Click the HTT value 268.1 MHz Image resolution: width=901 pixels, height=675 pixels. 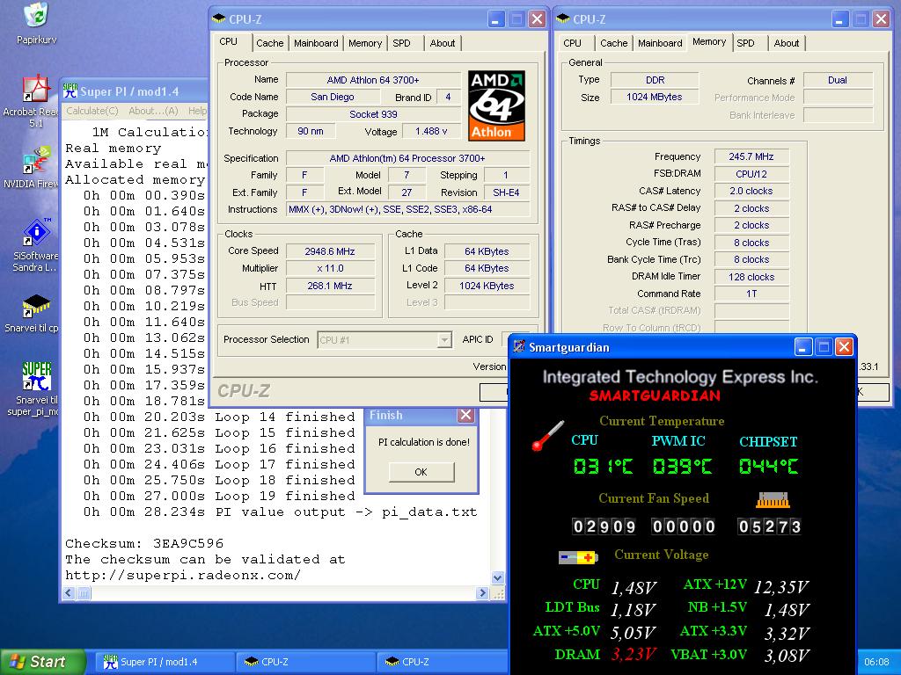point(330,286)
